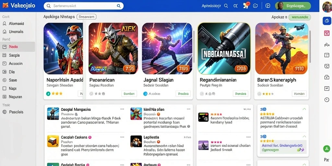The width and height of the screenshot is (332, 166).
Task: Click the Pacbra button on Jagnal Slagian card
Action: click(x=183, y=94)
